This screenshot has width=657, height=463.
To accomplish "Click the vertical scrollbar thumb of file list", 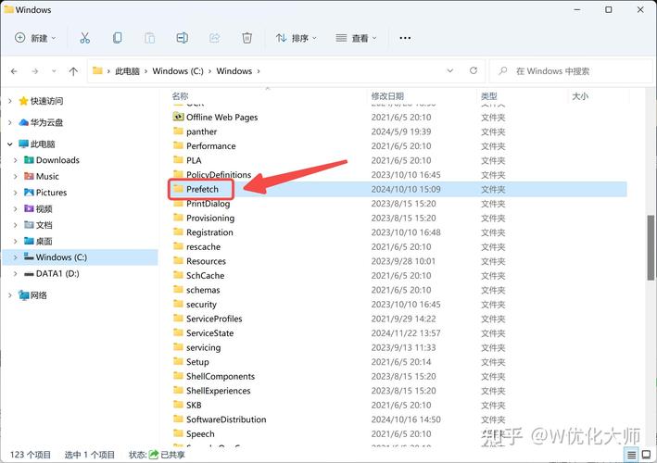I will click(651, 247).
